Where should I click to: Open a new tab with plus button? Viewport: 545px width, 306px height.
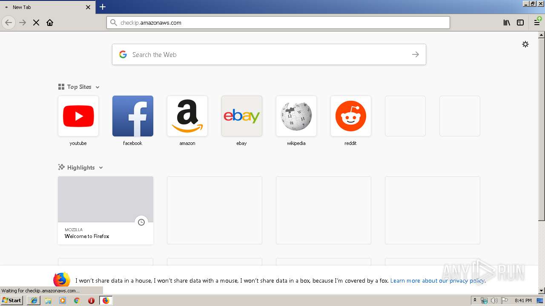click(102, 7)
